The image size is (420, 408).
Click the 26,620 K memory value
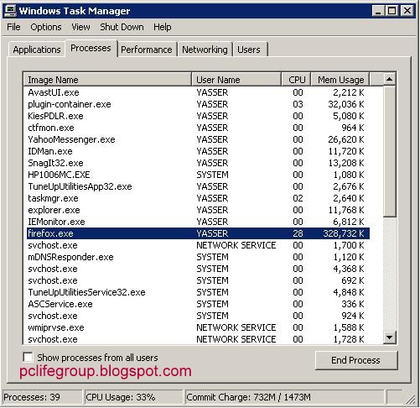[346, 139]
